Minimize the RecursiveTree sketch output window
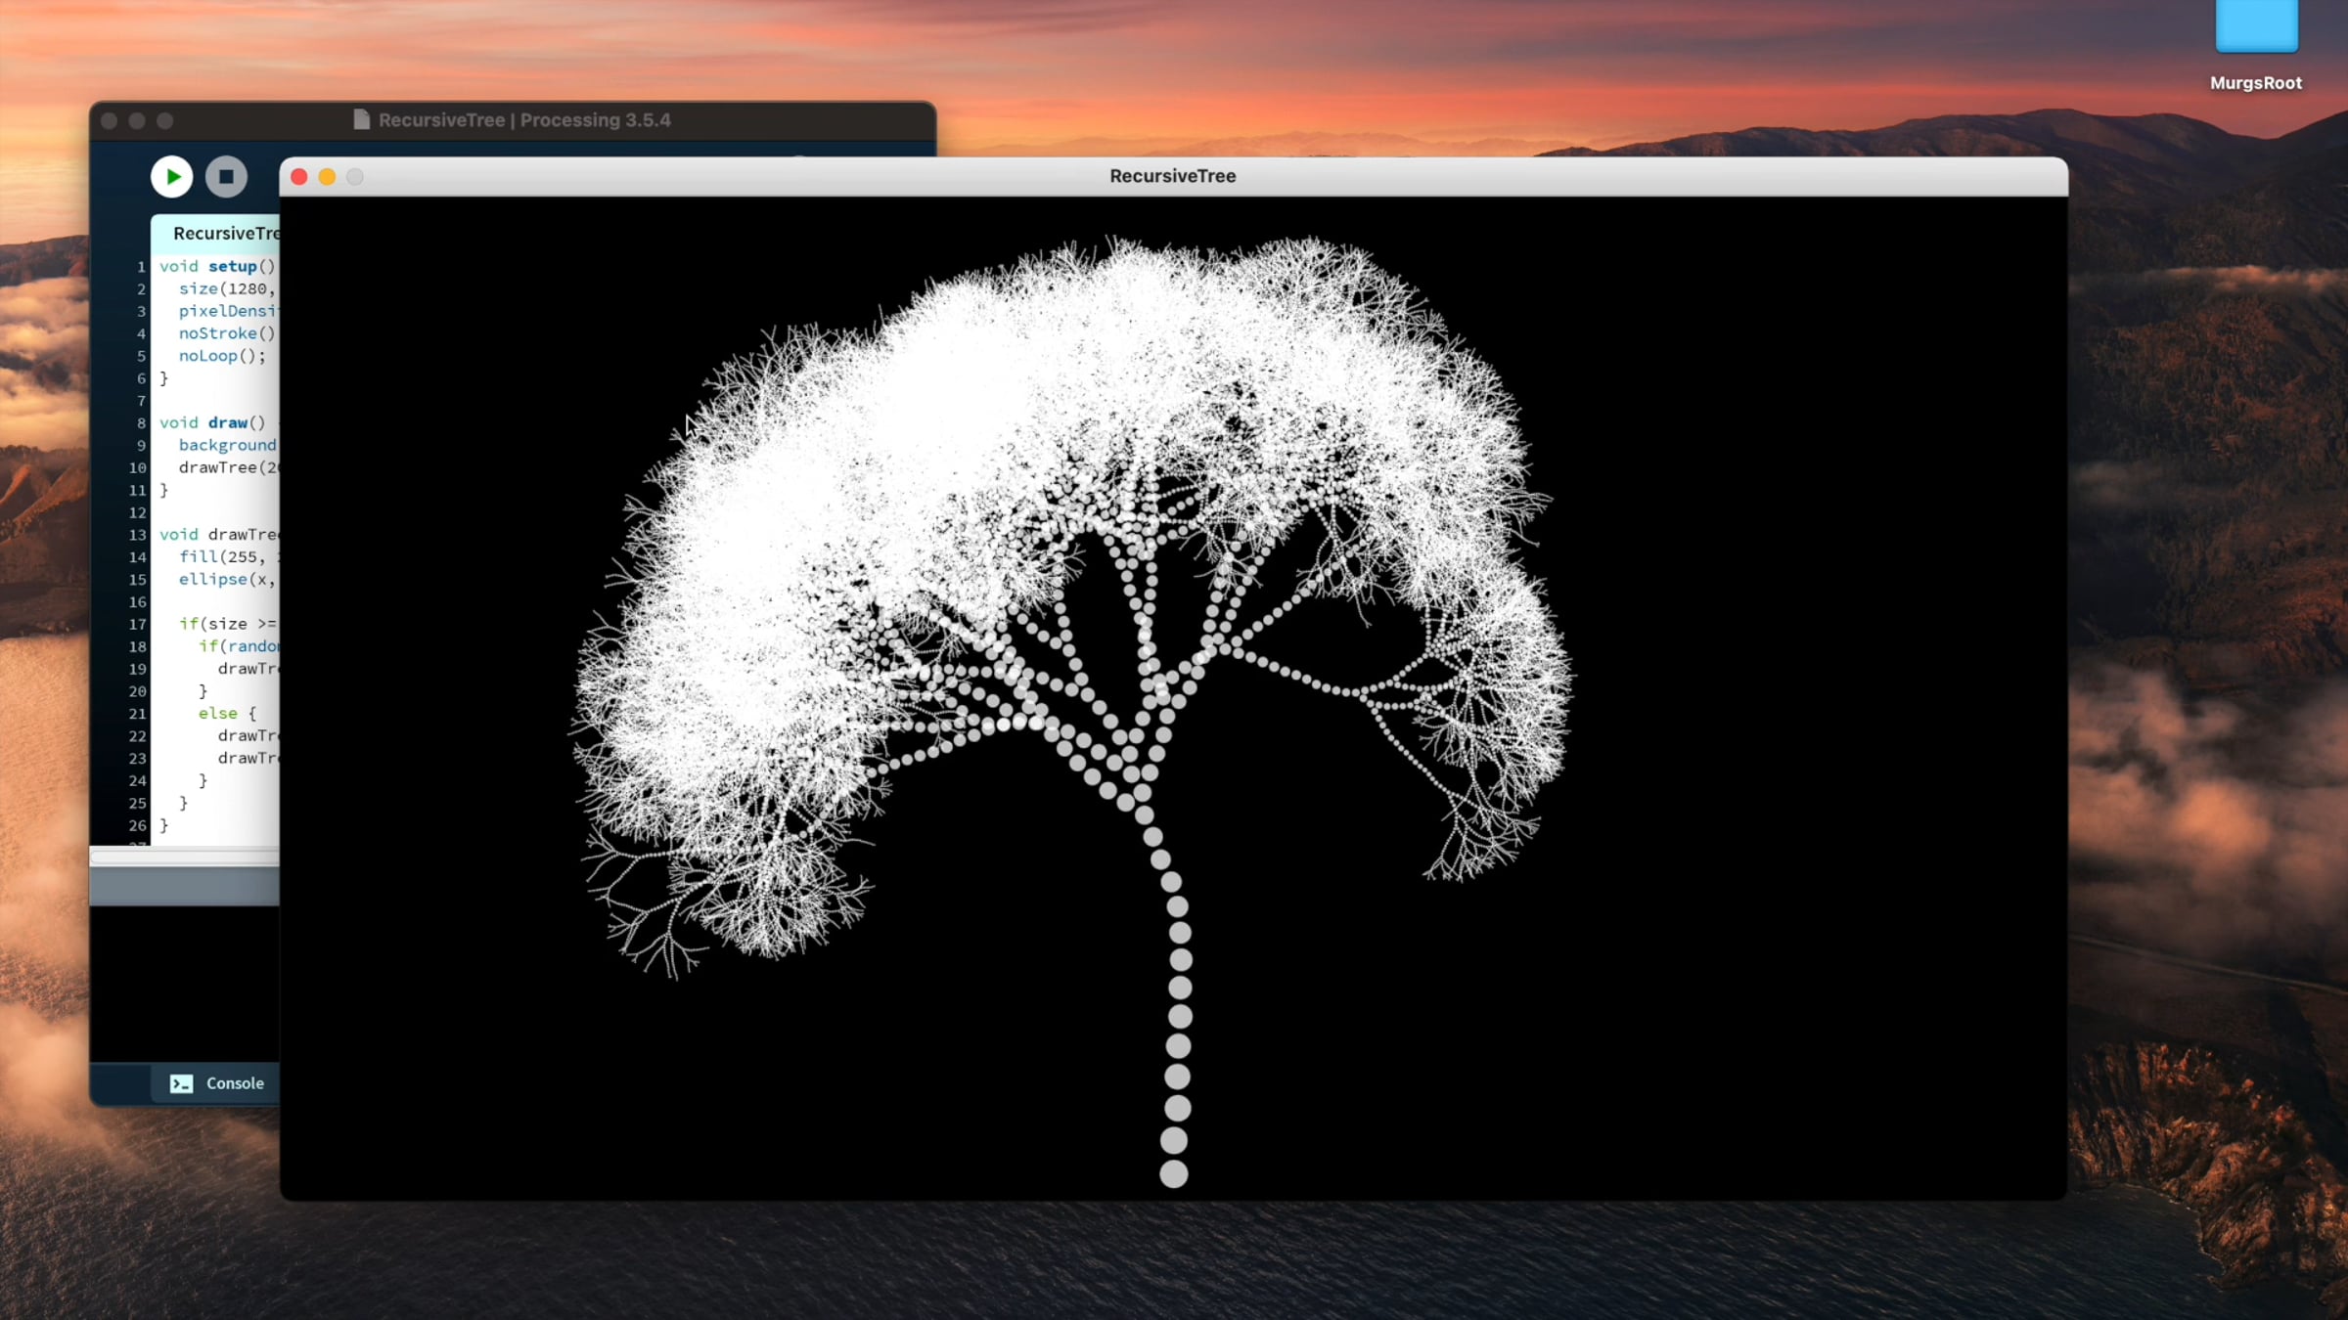Viewport: 2348px width, 1320px height. [327, 177]
